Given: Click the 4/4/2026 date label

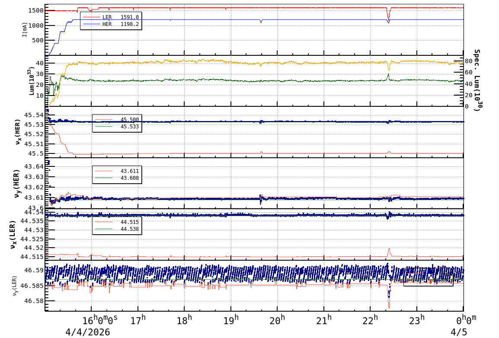Looking at the screenshot, I should tap(87, 332).
